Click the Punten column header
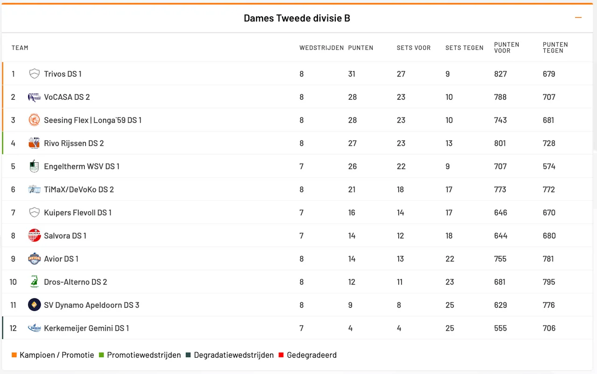 [361, 48]
